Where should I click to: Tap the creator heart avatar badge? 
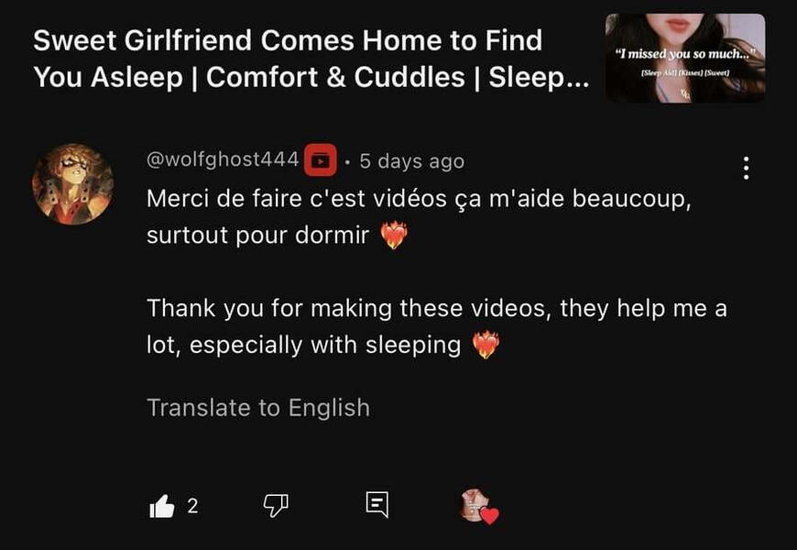click(x=479, y=507)
